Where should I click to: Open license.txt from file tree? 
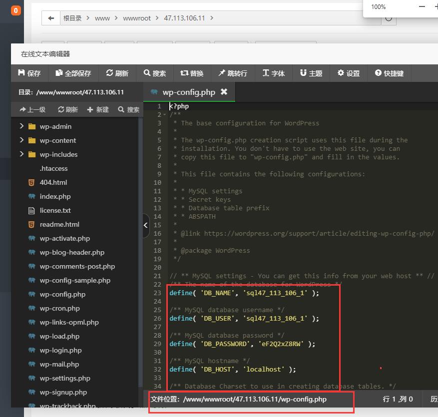click(x=55, y=210)
